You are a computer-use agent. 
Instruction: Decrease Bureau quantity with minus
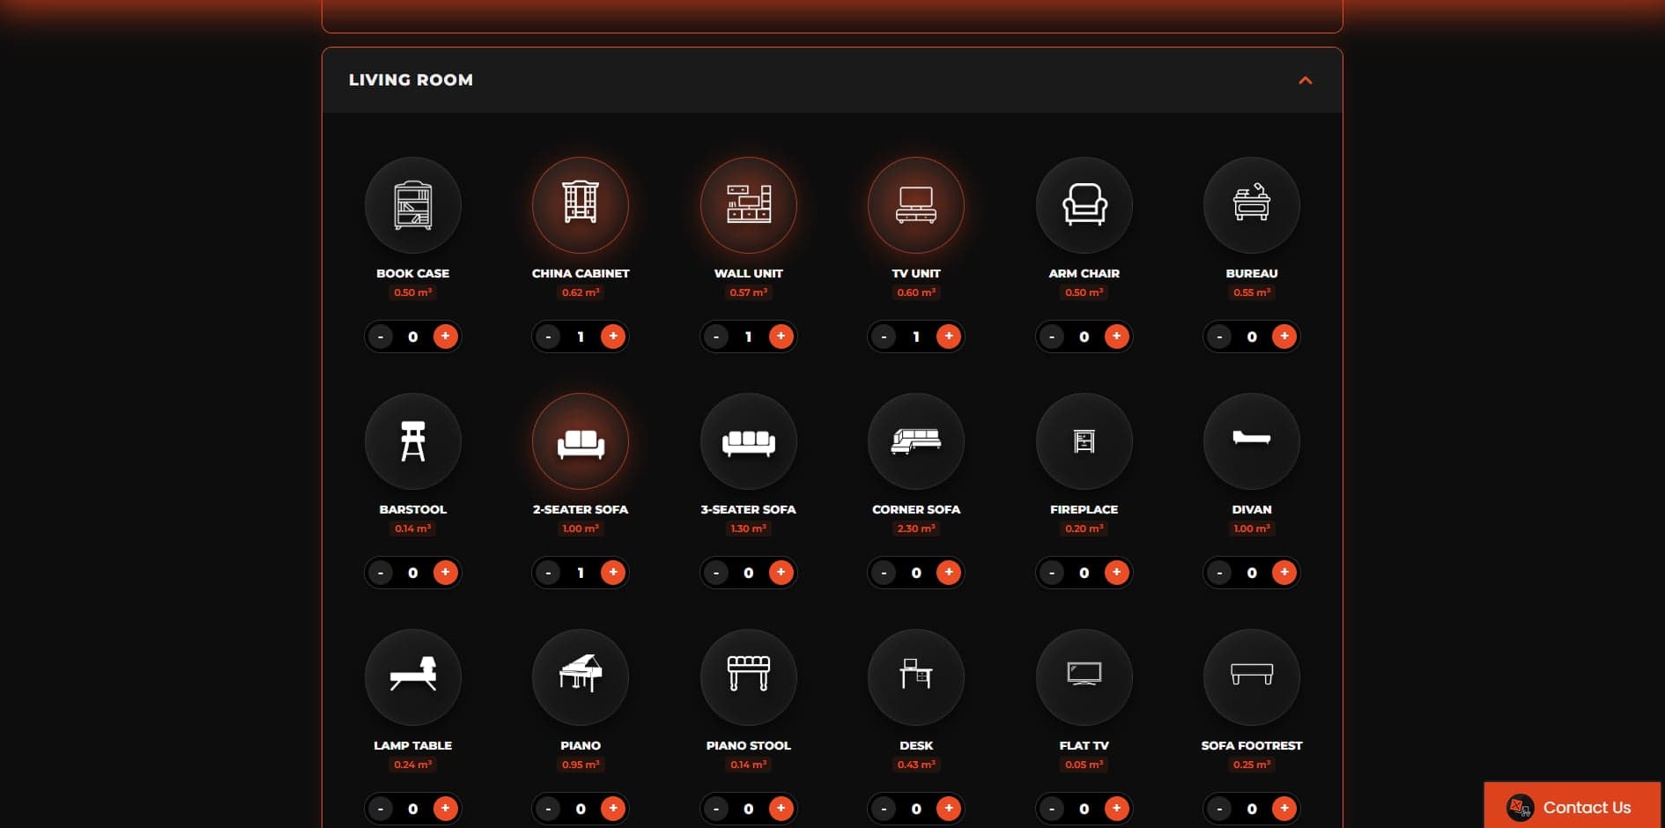click(x=1219, y=336)
